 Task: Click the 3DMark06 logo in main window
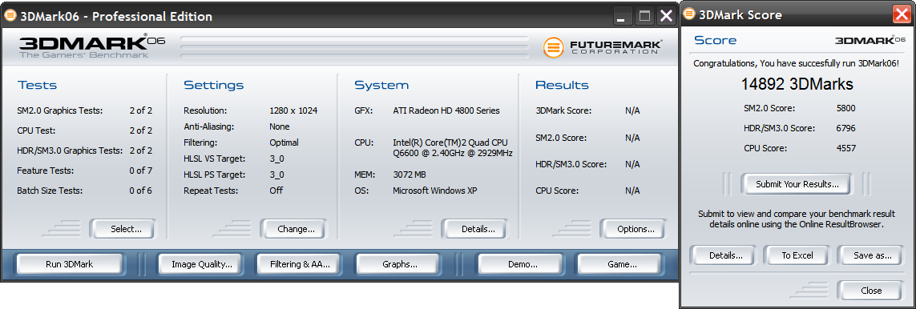[x=91, y=46]
